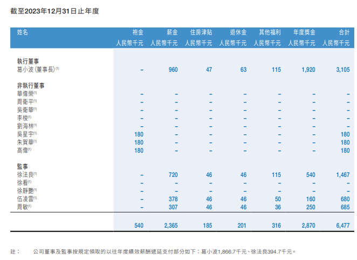357x260 pixels.
Task: Select the 袍金 column header
Action: click(x=138, y=32)
